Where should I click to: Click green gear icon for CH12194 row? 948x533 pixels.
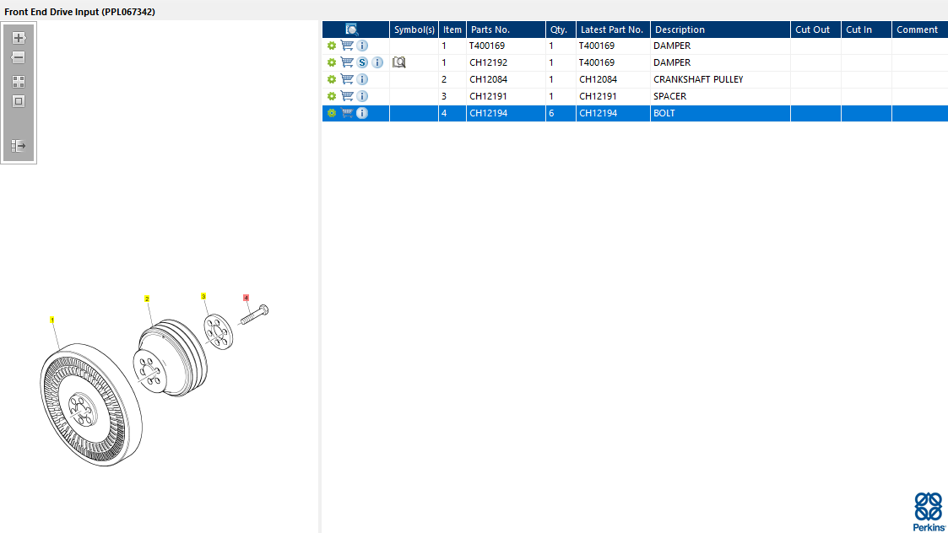(331, 113)
